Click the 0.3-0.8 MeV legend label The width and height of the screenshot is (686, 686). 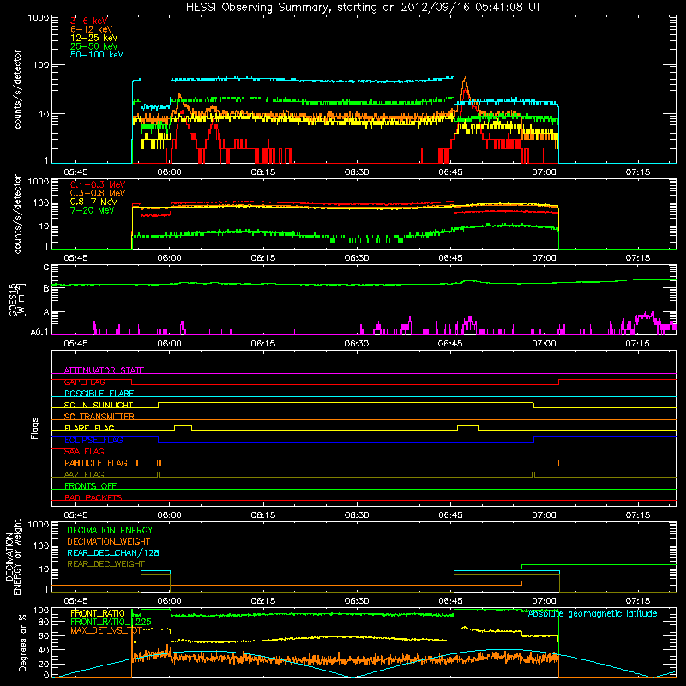[98, 193]
